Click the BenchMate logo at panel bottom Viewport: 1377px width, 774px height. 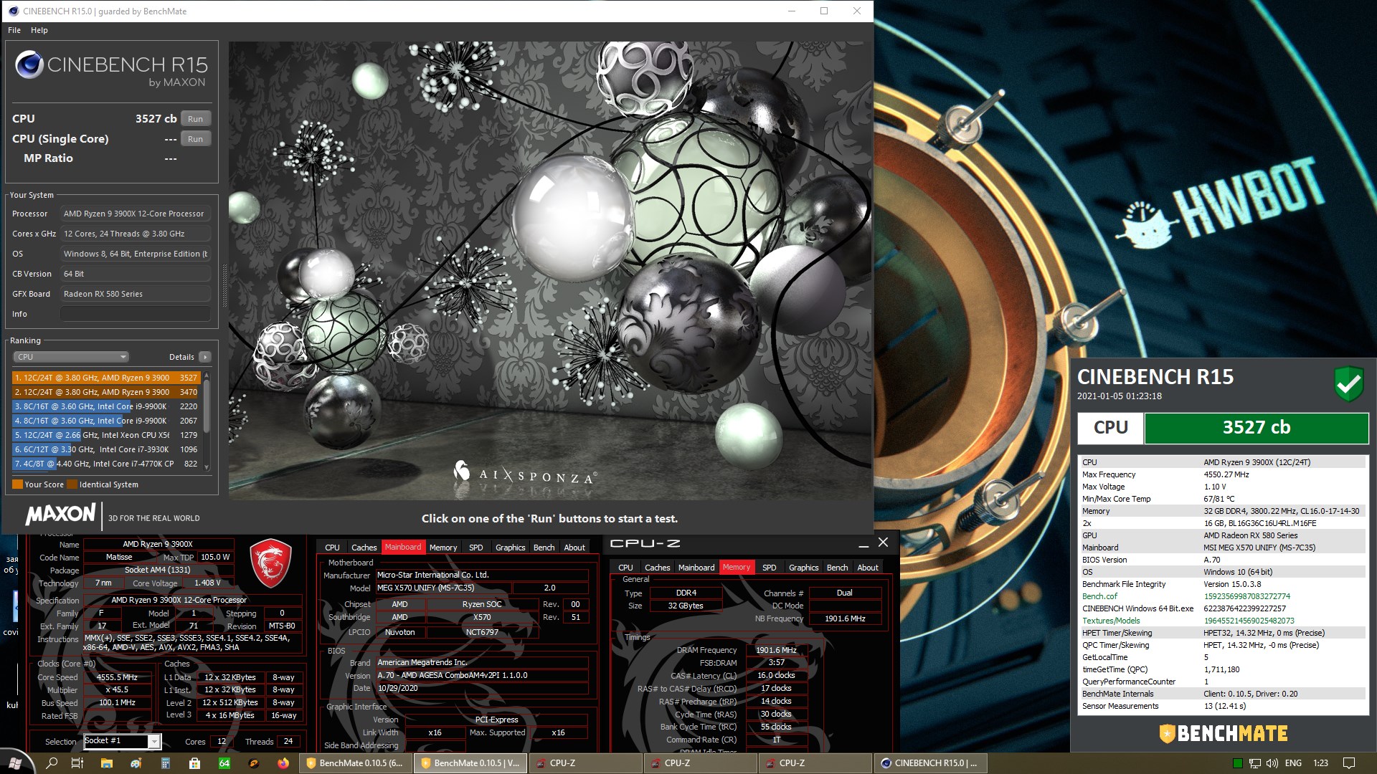point(1224,733)
